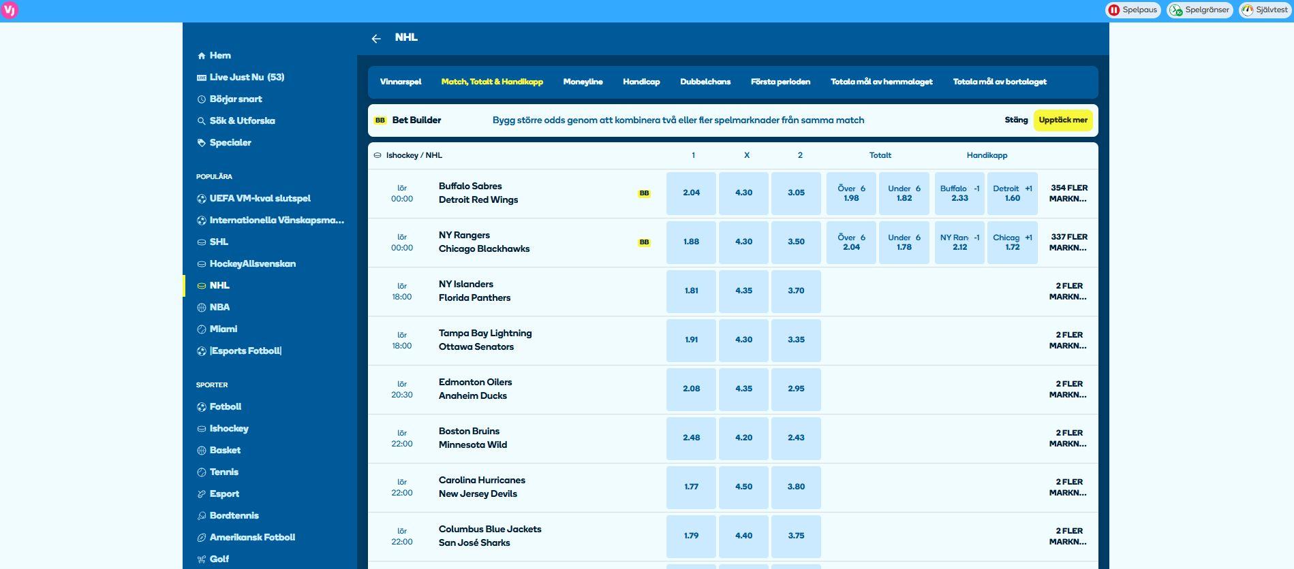Click the Basket sport icon
Screen dimensions: 1294x569
201,451
